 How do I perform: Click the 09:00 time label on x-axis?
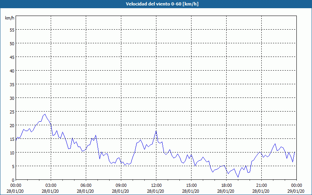[121, 186]
